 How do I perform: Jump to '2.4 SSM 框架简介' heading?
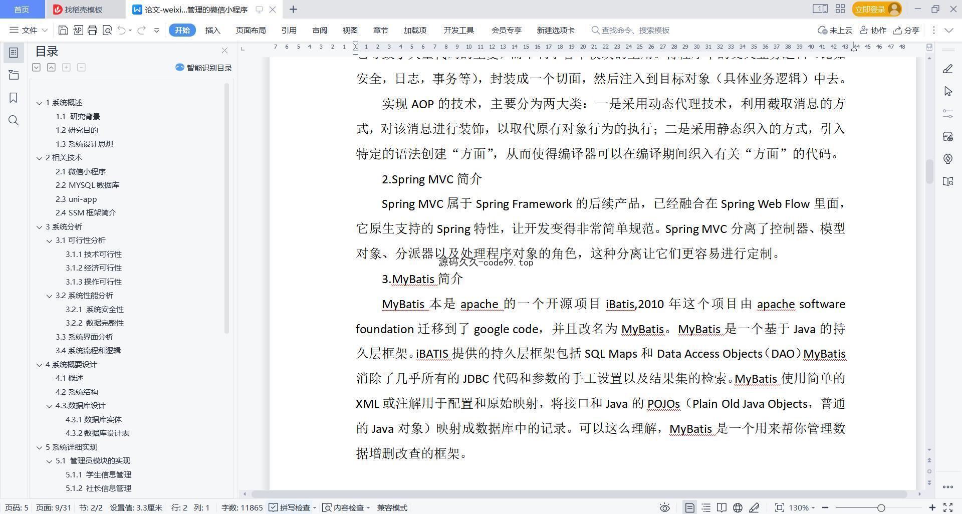tap(86, 212)
